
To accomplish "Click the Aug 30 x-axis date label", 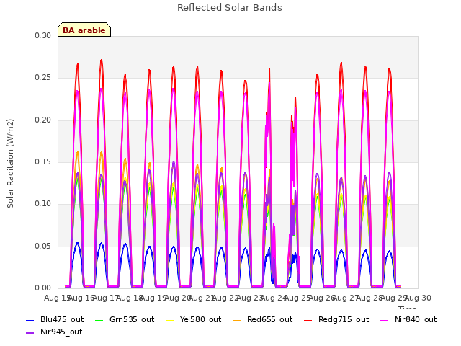I will click(418, 298).
